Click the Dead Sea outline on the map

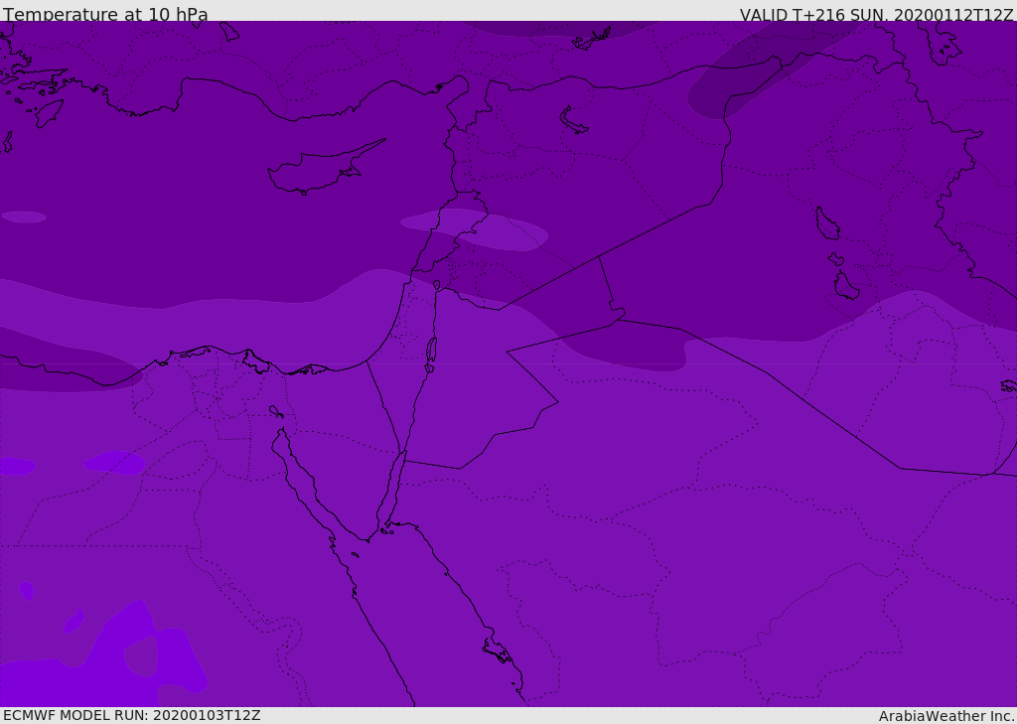click(x=431, y=349)
